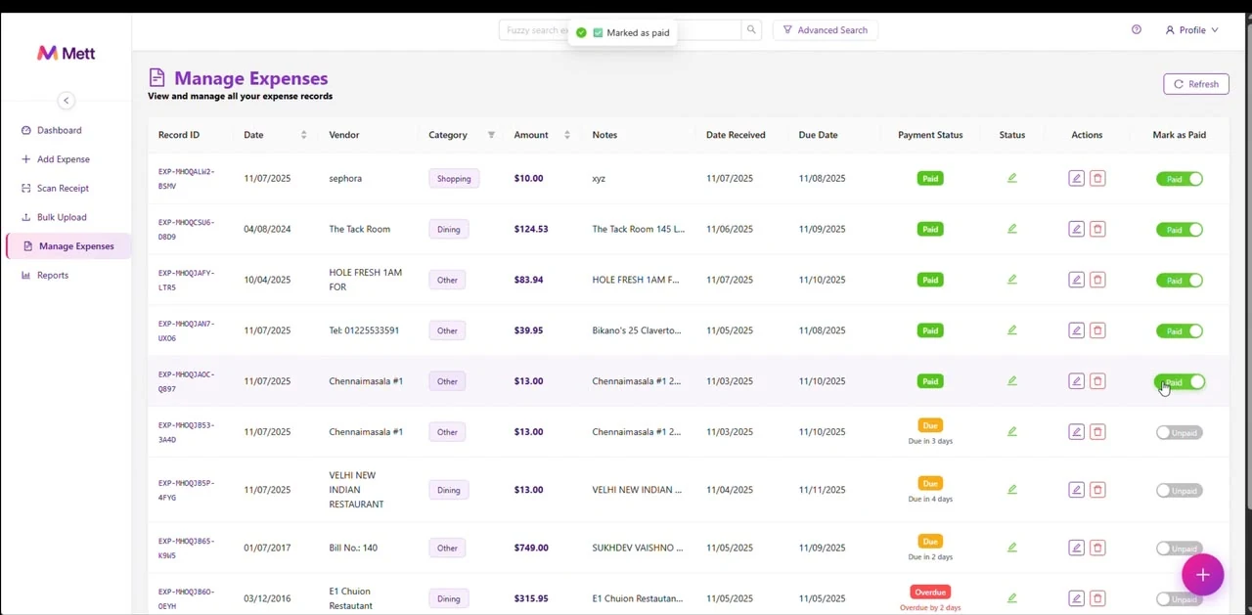The width and height of the screenshot is (1252, 615).
Task: Open edit action for $39.95 expense
Action: pyautogui.click(x=1076, y=330)
